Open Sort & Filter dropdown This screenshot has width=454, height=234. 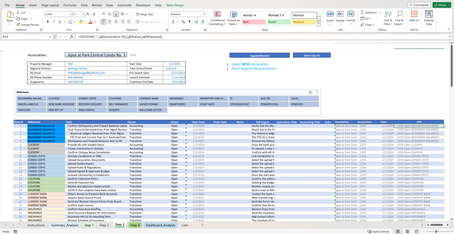tap(387, 19)
